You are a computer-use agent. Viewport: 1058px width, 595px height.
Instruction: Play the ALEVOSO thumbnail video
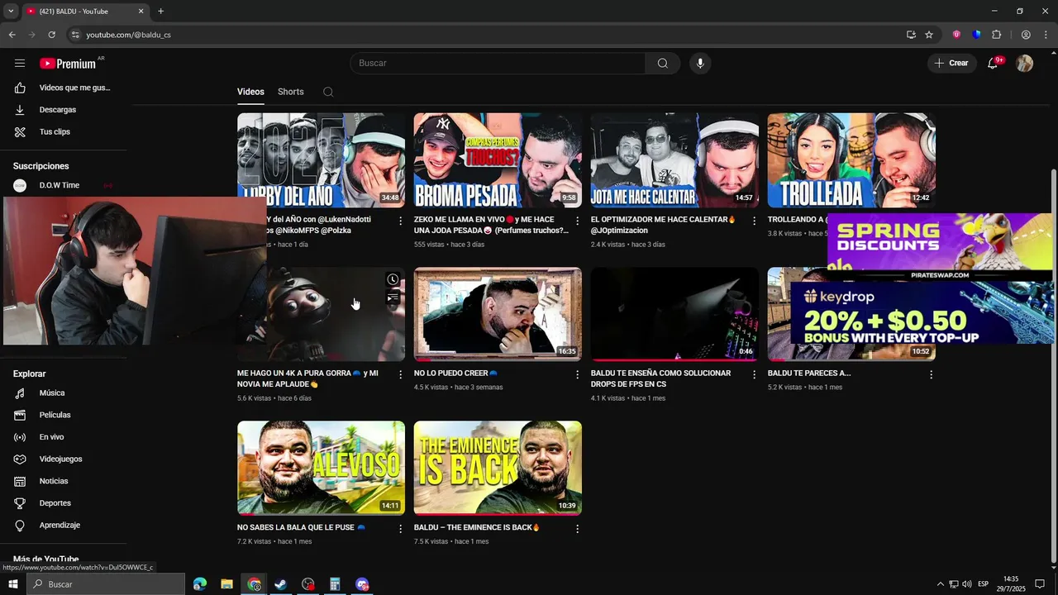(321, 468)
